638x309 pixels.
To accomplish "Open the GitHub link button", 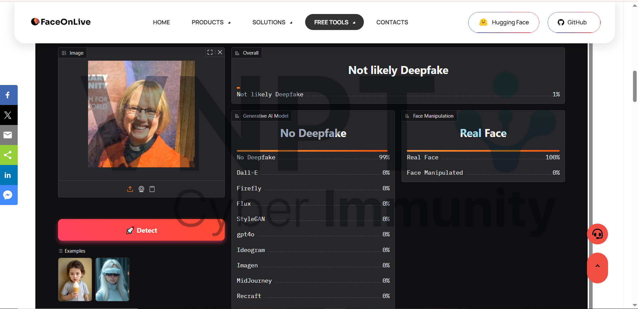I will (x=574, y=22).
